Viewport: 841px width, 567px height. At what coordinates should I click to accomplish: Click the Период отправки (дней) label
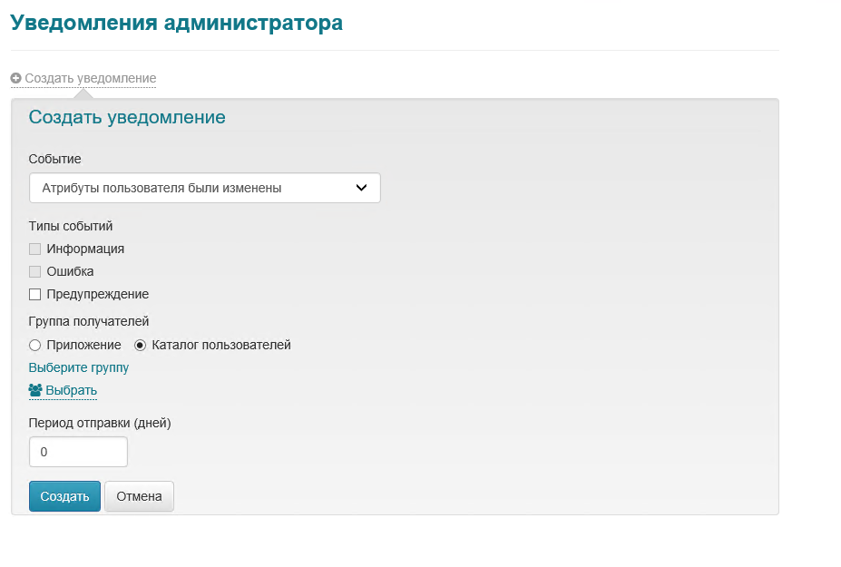coord(100,422)
